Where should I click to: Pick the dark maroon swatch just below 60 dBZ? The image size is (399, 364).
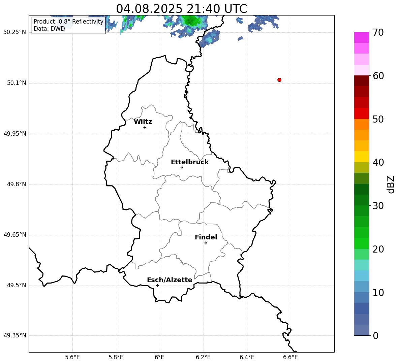(361, 81)
